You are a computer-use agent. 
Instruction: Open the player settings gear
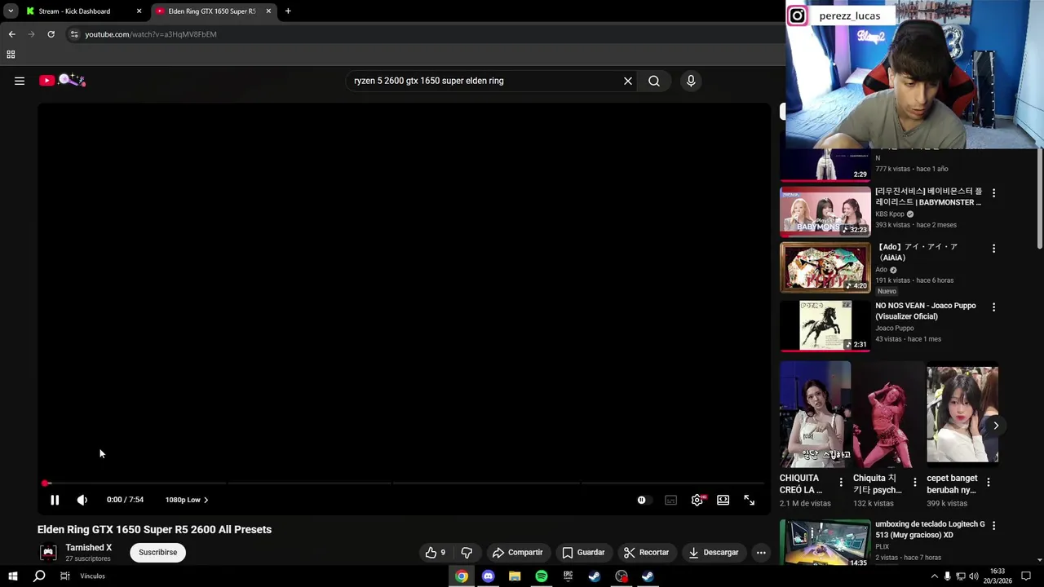tap(697, 500)
